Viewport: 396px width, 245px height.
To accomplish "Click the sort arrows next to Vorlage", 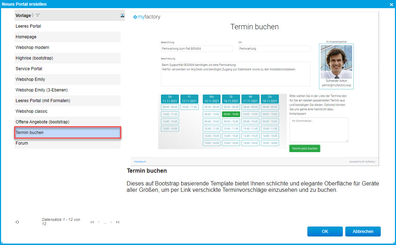I will click(x=33, y=15).
